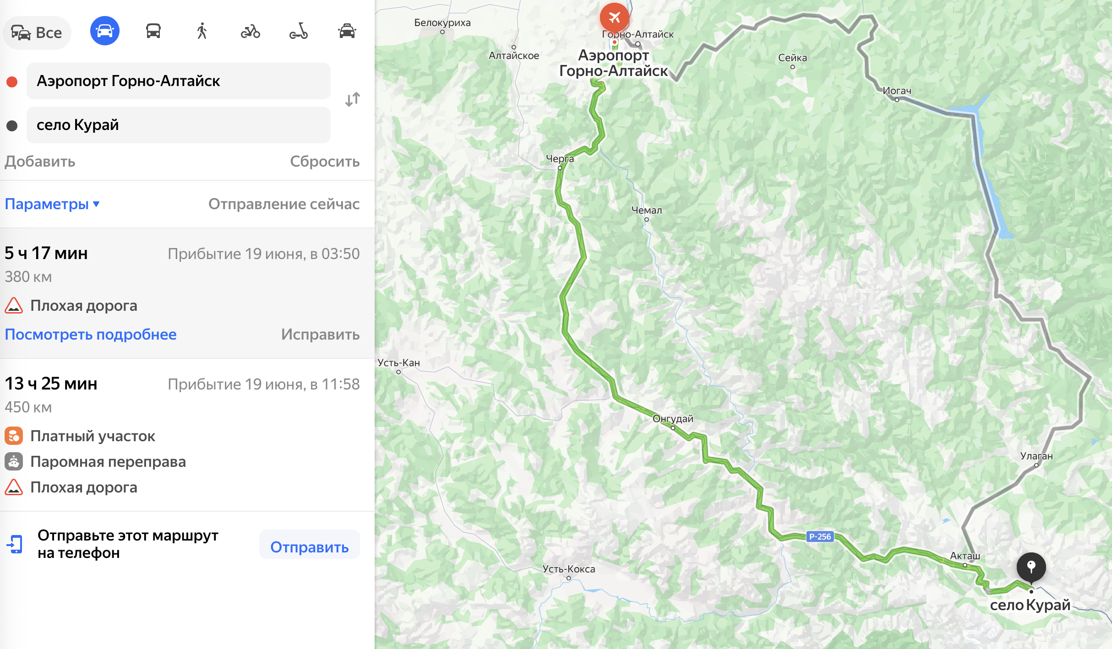
Task: Click Добавить to add a waypoint
Action: pyautogui.click(x=40, y=161)
